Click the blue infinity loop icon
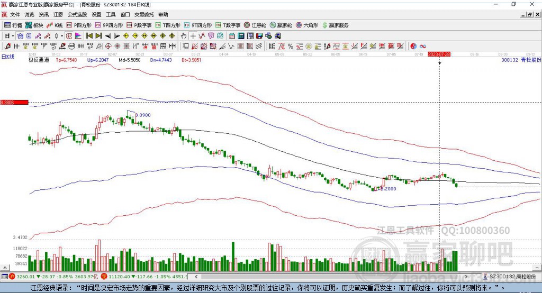The image size is (542, 293). pos(423,46)
